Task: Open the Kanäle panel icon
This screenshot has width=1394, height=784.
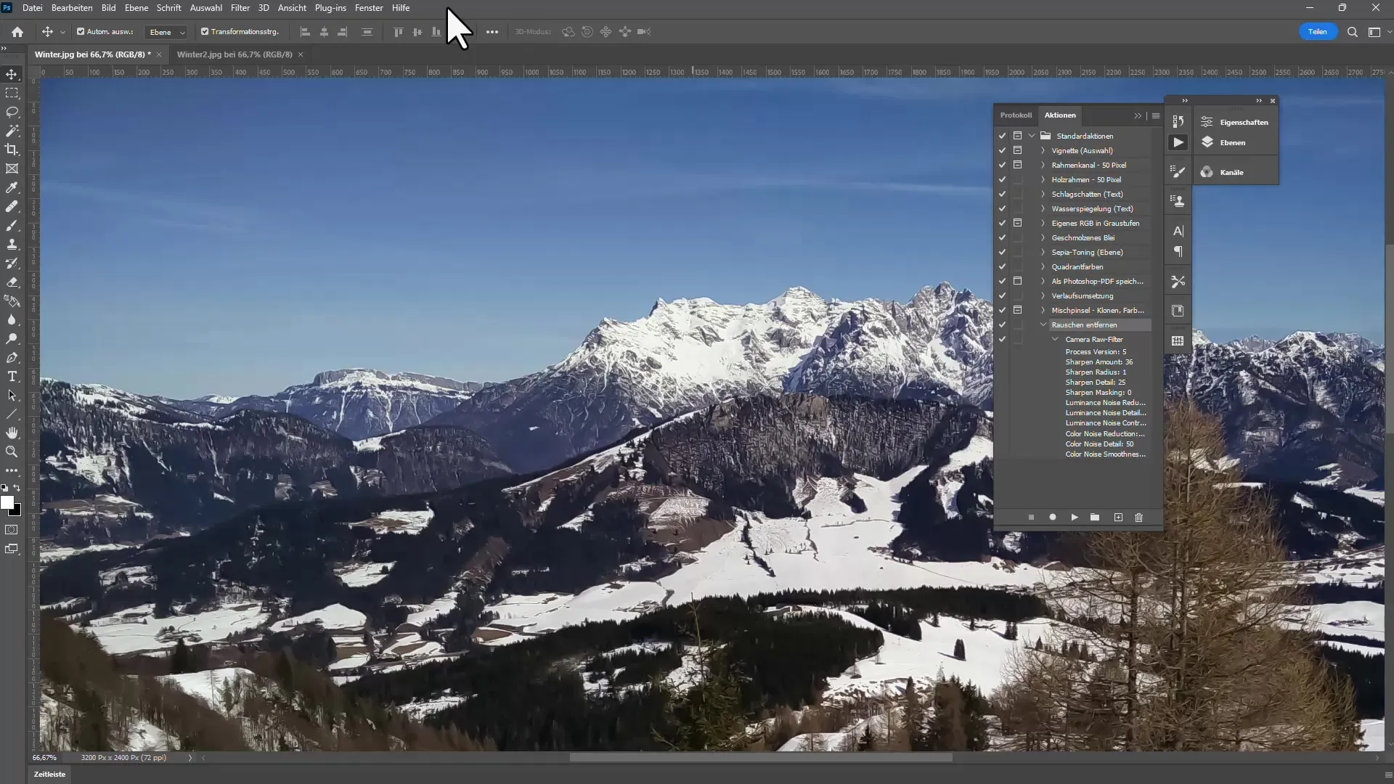Action: pyautogui.click(x=1207, y=172)
